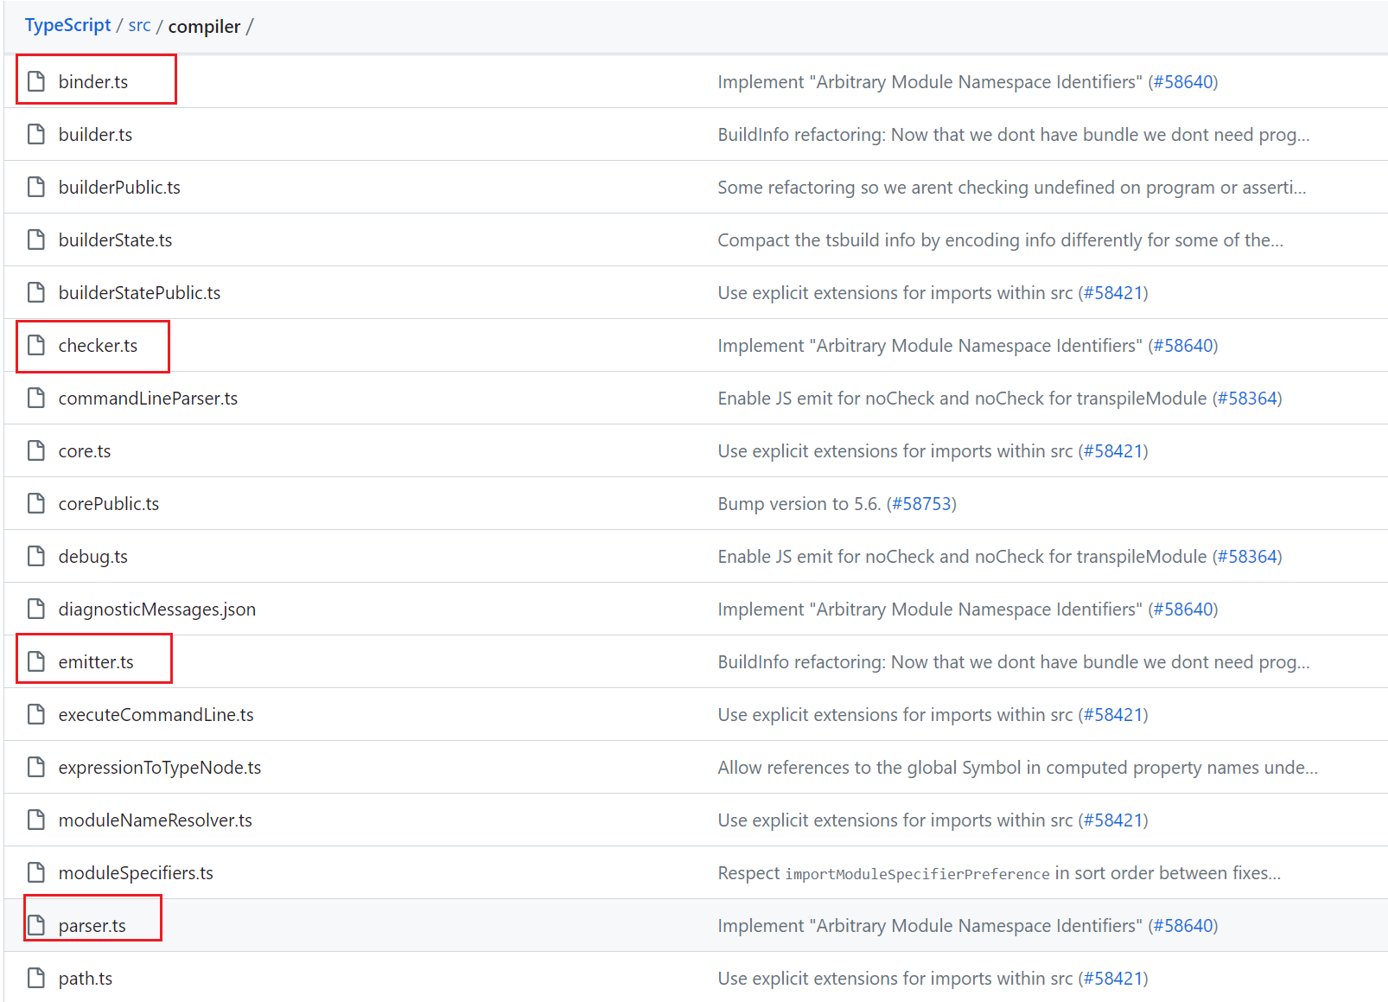Click the file icon beside builderState.ts

click(35, 239)
